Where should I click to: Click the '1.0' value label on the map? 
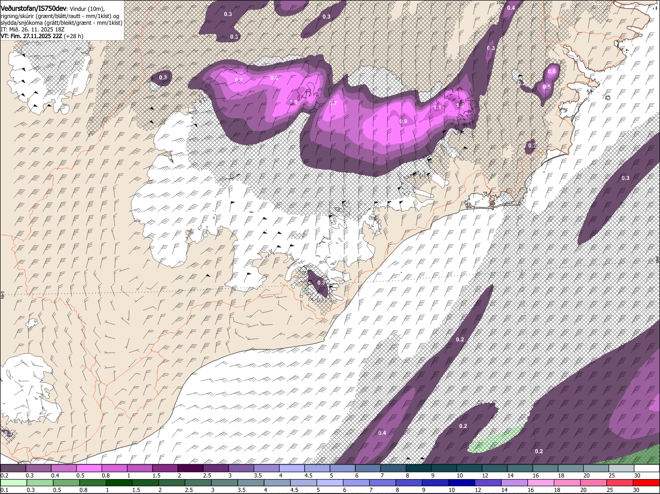coord(294,102)
